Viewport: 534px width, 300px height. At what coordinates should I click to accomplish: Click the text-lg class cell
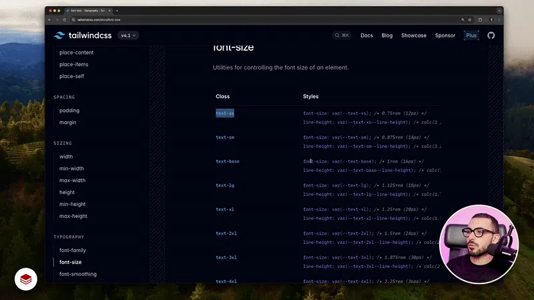[x=225, y=185]
